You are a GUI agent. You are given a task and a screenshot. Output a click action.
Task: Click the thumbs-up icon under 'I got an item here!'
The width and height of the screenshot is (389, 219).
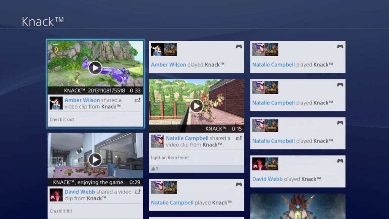(x=153, y=168)
